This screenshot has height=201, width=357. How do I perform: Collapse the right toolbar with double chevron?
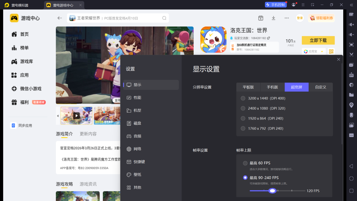[x=351, y=5]
